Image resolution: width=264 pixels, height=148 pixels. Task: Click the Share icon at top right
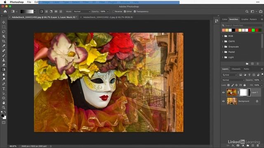coord(261,12)
